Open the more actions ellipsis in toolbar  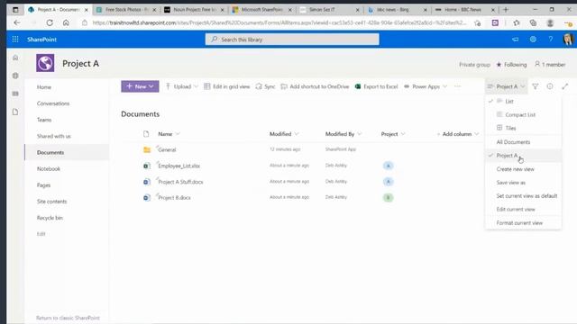click(457, 86)
